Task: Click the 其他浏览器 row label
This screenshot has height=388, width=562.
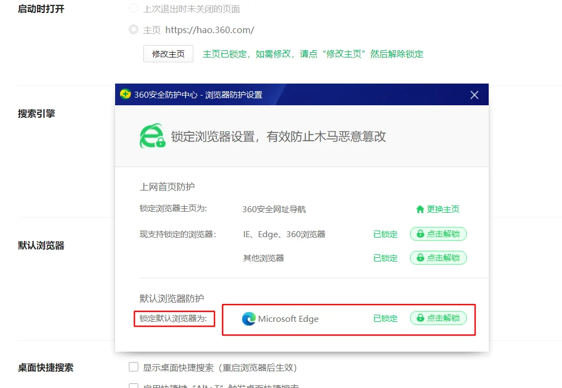Action: (x=263, y=258)
